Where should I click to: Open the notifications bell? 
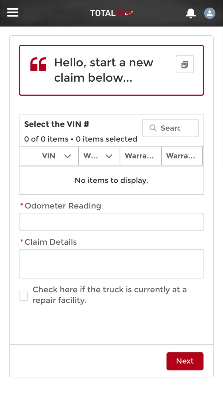click(191, 13)
